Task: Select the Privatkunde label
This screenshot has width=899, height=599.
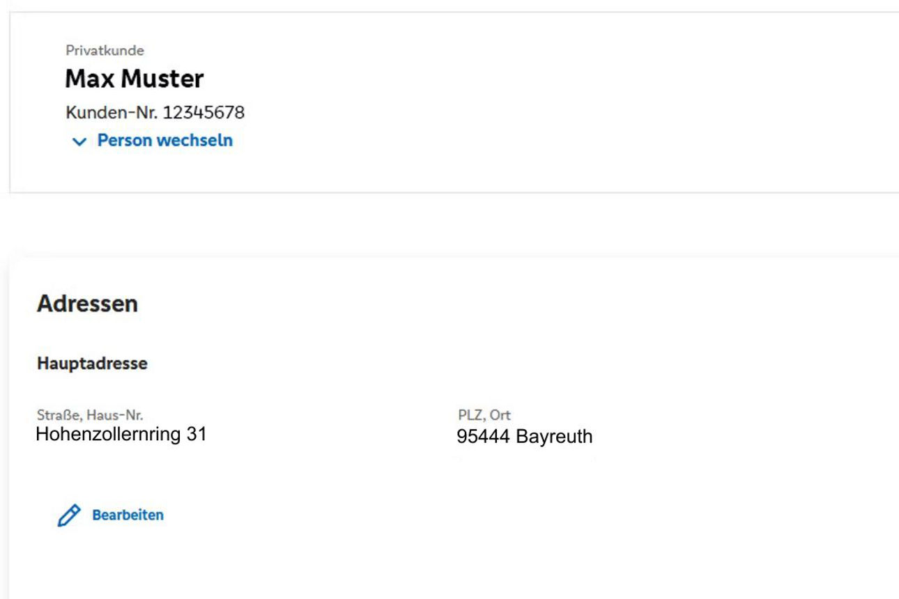Action: tap(105, 50)
